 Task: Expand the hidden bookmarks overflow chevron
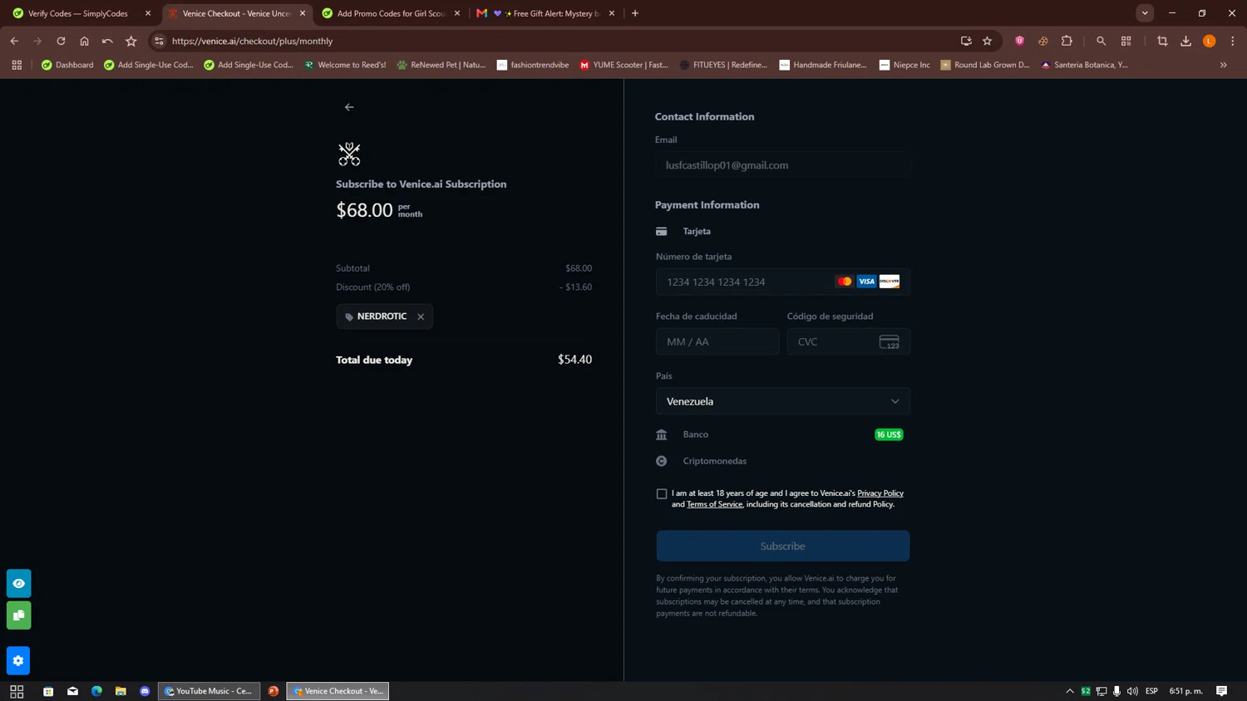coord(1223,65)
